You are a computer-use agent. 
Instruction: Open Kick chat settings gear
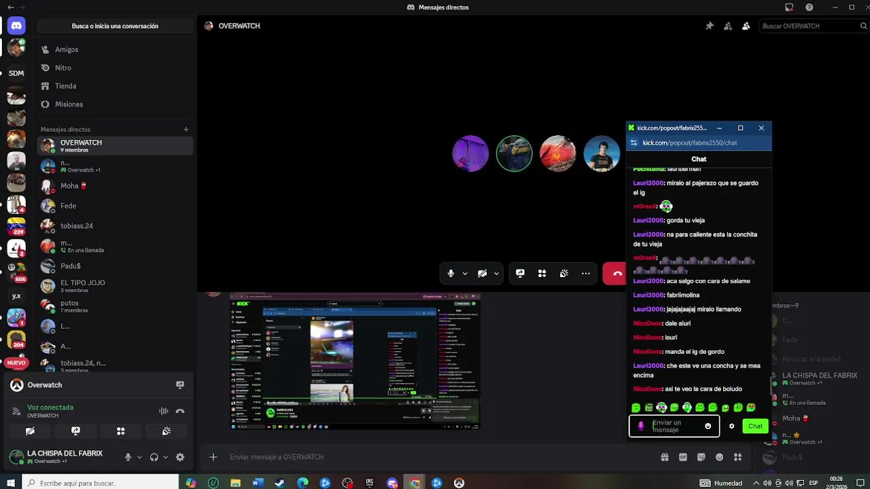point(731,426)
